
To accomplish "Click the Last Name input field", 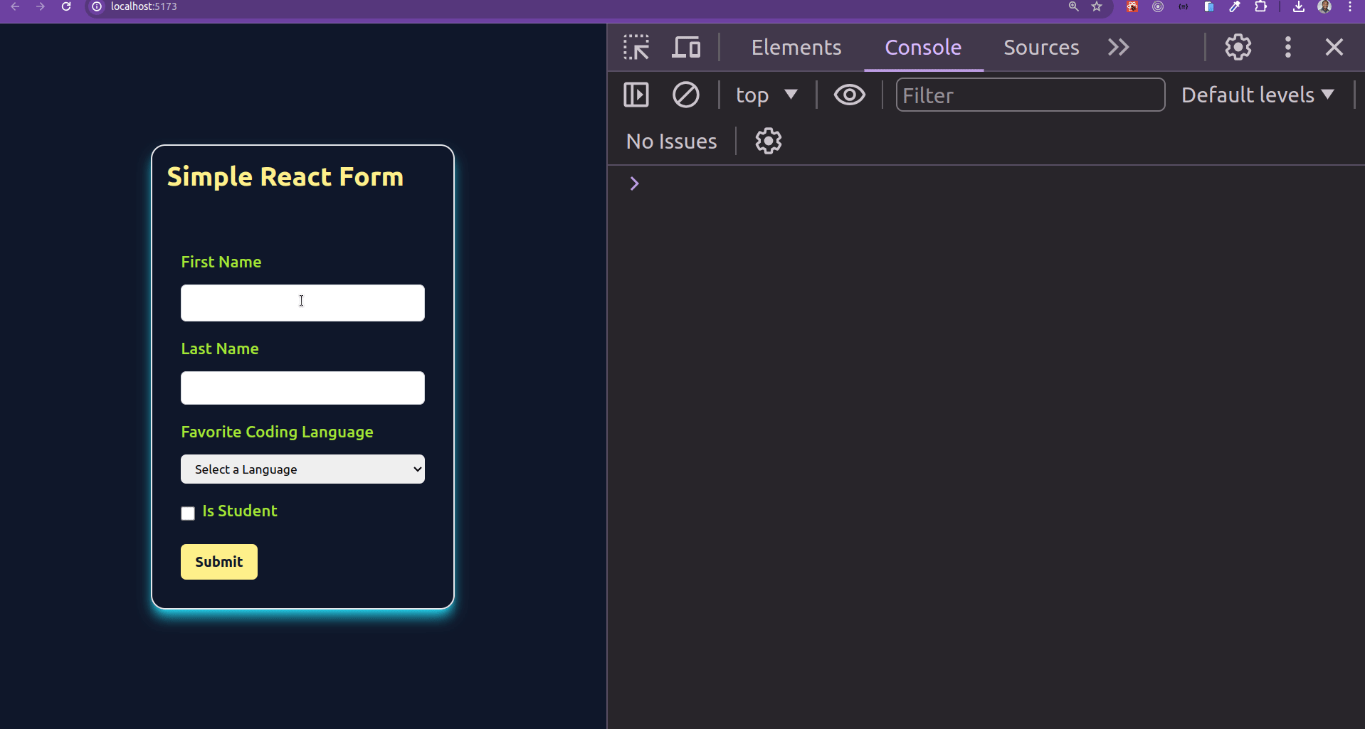I will (x=302, y=388).
